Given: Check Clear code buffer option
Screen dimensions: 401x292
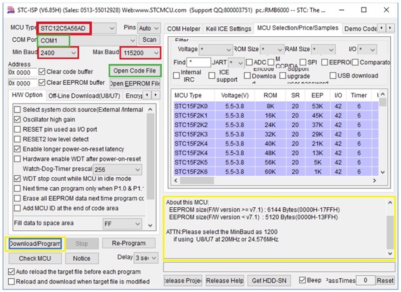Looking at the screenshot, I should [x=42, y=71].
